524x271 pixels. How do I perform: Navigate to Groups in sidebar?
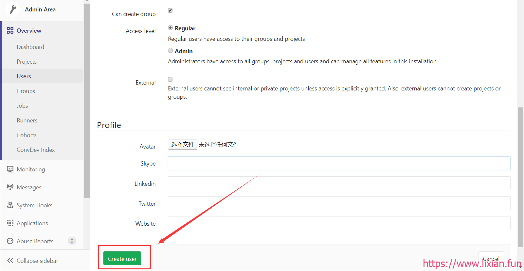(x=26, y=91)
